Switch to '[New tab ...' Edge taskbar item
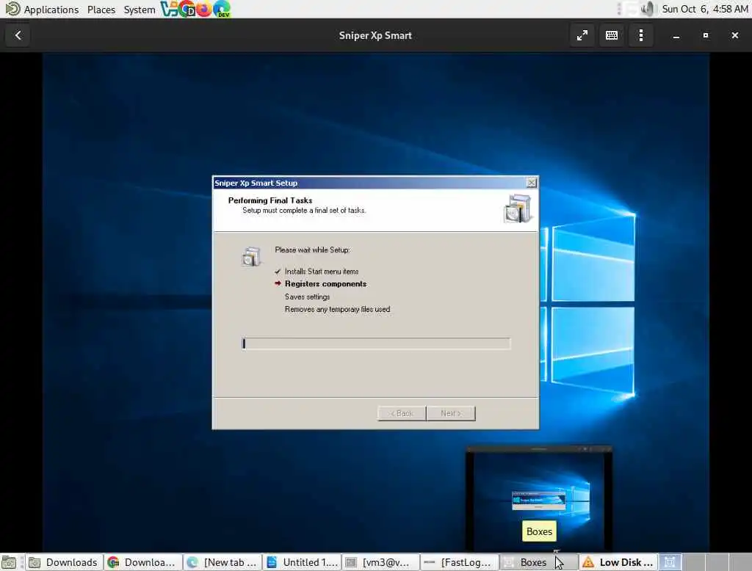Screen dimensions: 752x571 click(223, 562)
